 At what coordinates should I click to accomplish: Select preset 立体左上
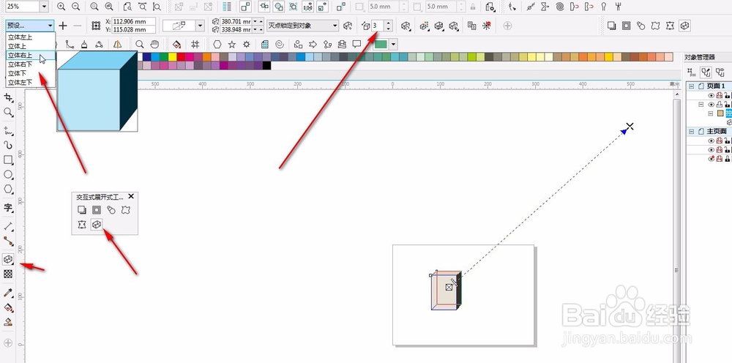point(30,37)
